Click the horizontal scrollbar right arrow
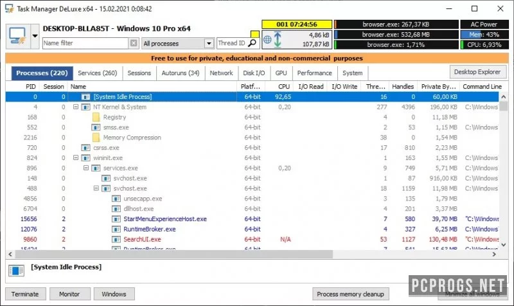 [494, 254]
